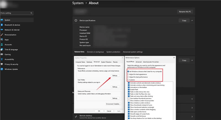The height and width of the screenshot is (120, 221).
Task: Click Environment Variables button
Action: click(113, 104)
